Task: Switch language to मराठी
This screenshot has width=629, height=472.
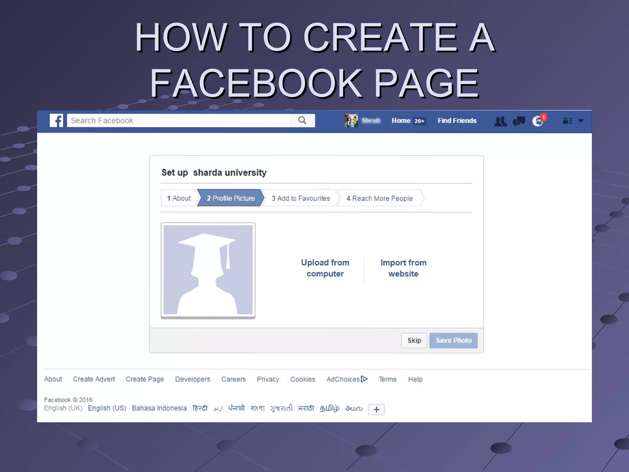Action: 306,408
